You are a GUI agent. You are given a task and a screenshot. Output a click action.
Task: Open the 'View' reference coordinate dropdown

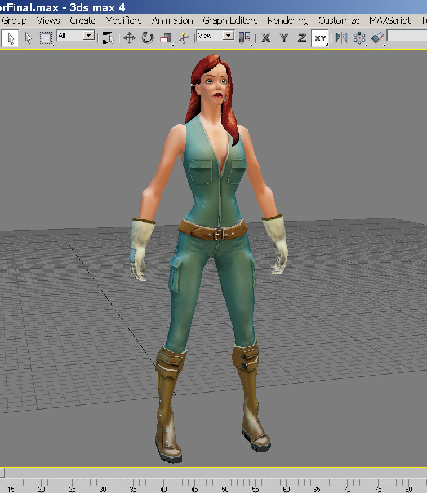(x=228, y=35)
